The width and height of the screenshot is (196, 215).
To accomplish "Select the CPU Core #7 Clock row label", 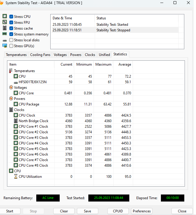I will tap(33, 160).
